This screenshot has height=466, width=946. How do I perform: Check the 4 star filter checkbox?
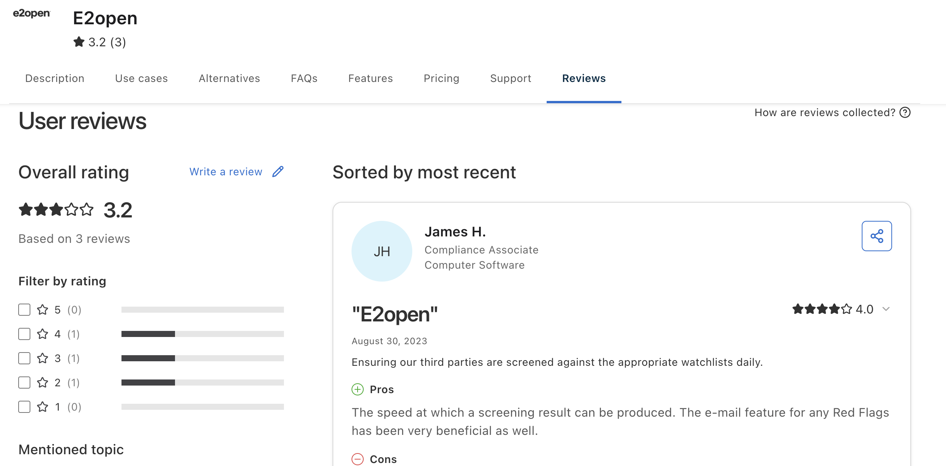24,334
